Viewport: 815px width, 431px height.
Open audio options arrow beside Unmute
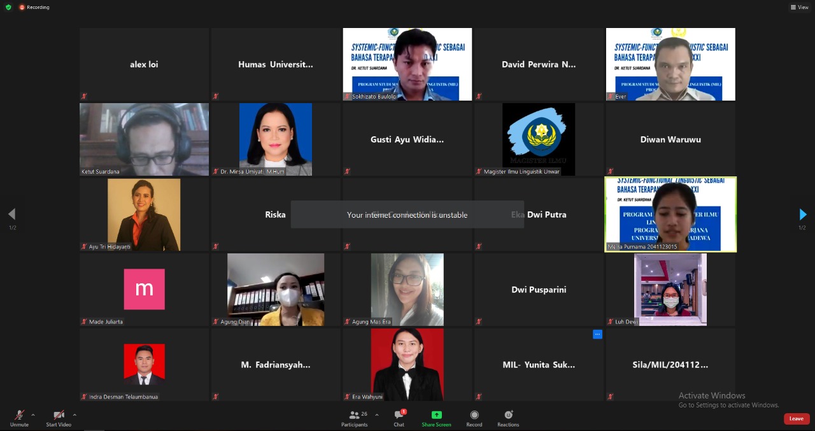33,415
